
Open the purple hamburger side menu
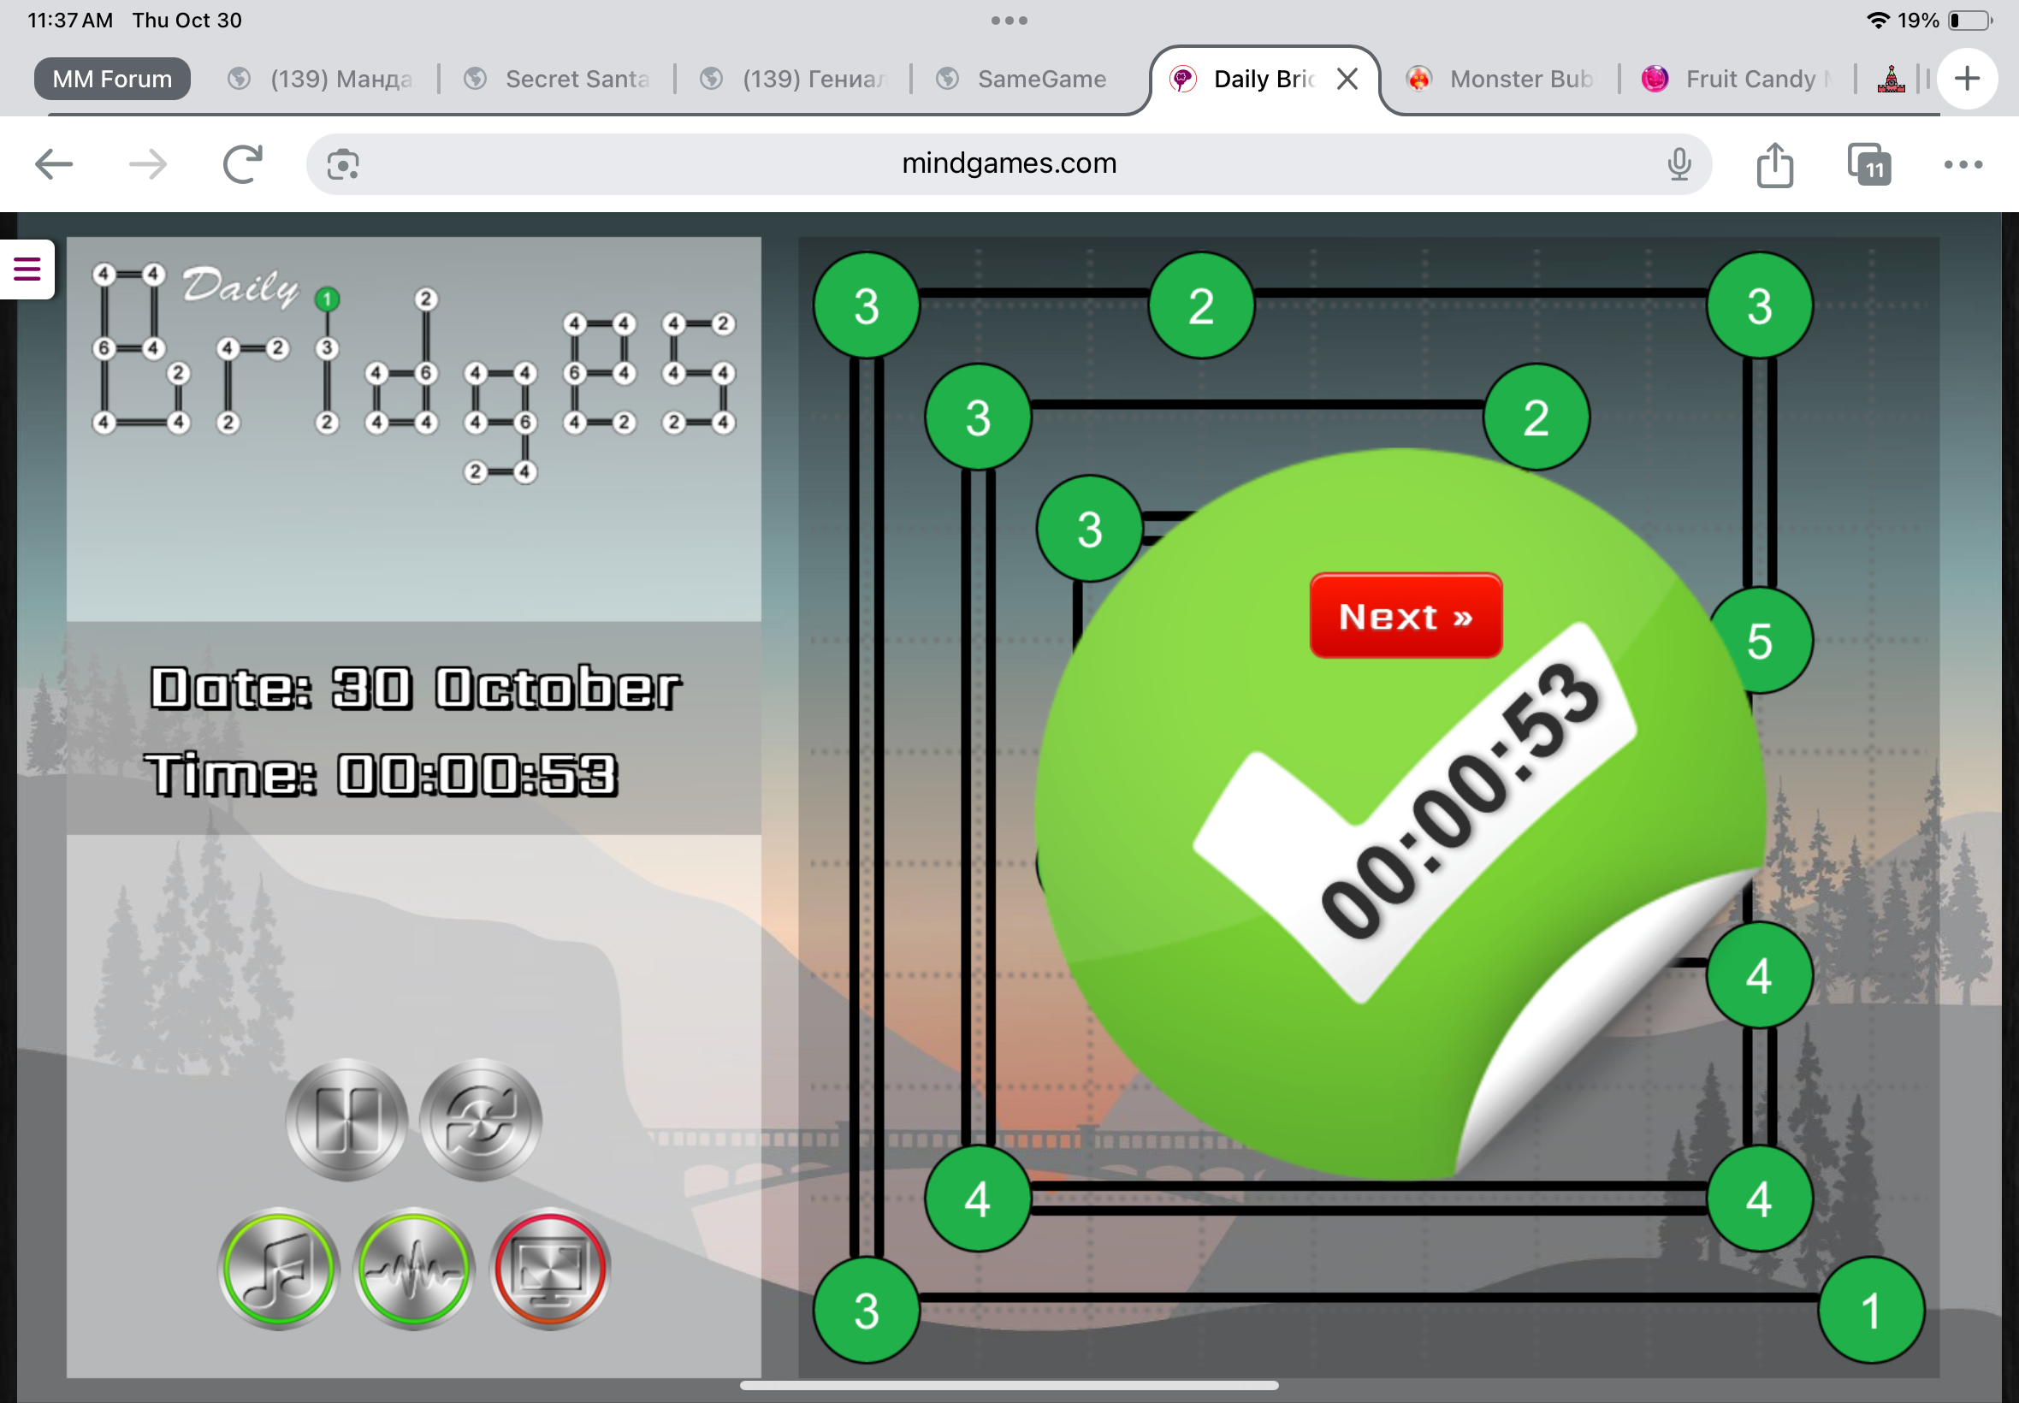pos(27,269)
